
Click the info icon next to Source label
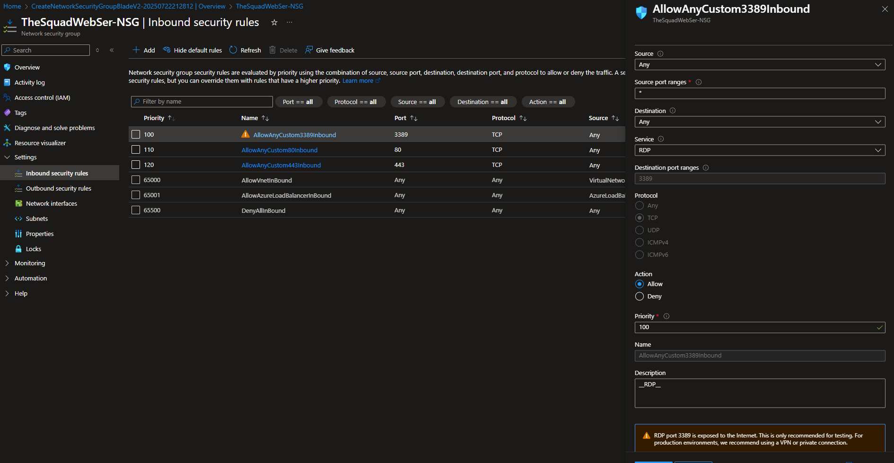[x=660, y=54]
